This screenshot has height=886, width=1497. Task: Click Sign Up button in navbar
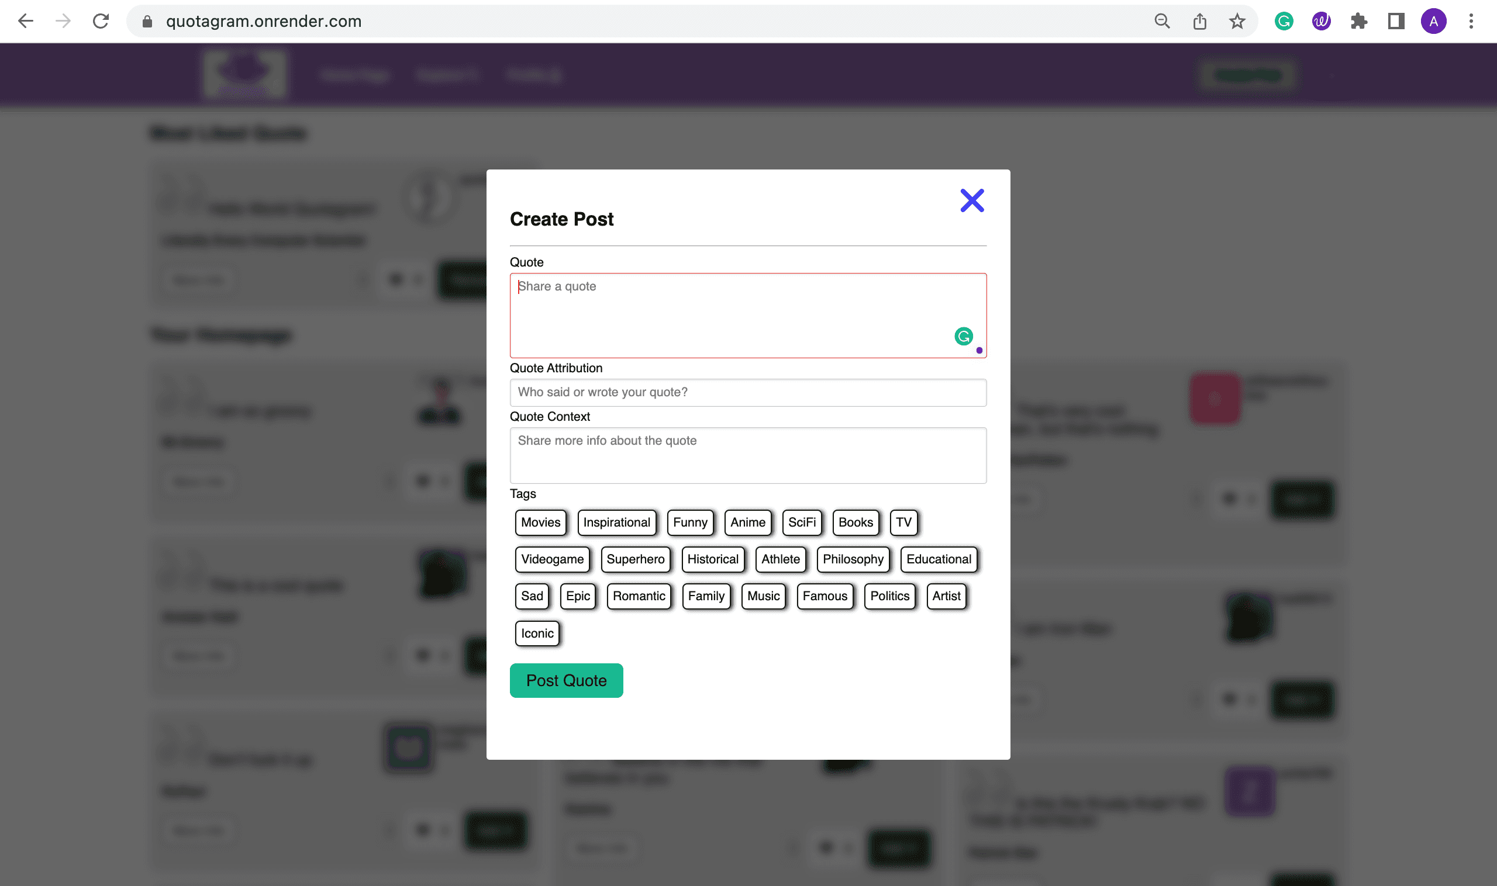tap(1248, 74)
